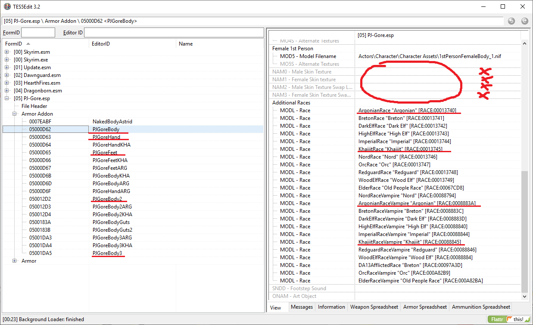Click the ArgonianRace [RACE:00013740] entry

tap(407, 110)
